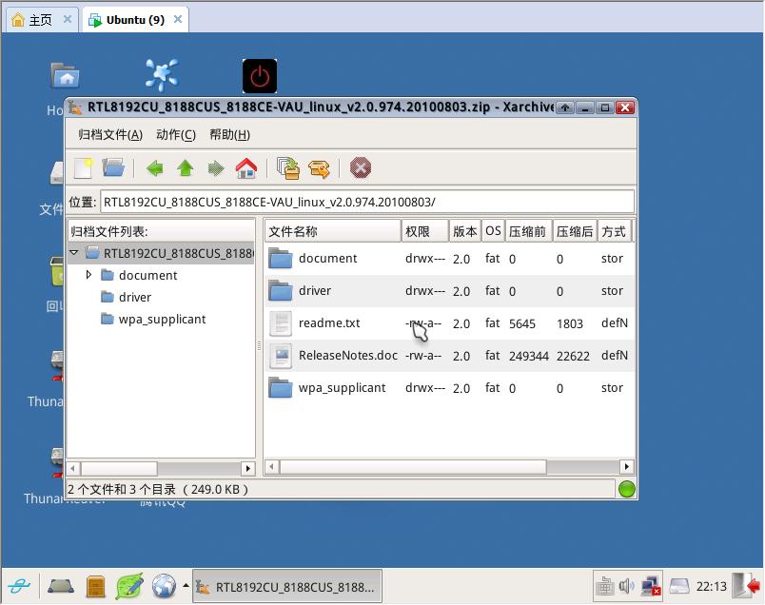Sort by the 压缩前 column header

[528, 231]
